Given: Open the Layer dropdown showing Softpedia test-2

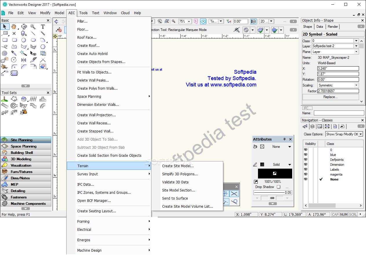Looking at the screenshot, I should 356,46.
